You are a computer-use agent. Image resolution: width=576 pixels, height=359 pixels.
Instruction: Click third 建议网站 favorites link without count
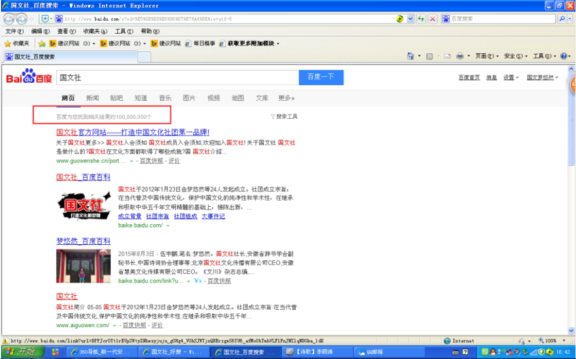click(x=166, y=43)
